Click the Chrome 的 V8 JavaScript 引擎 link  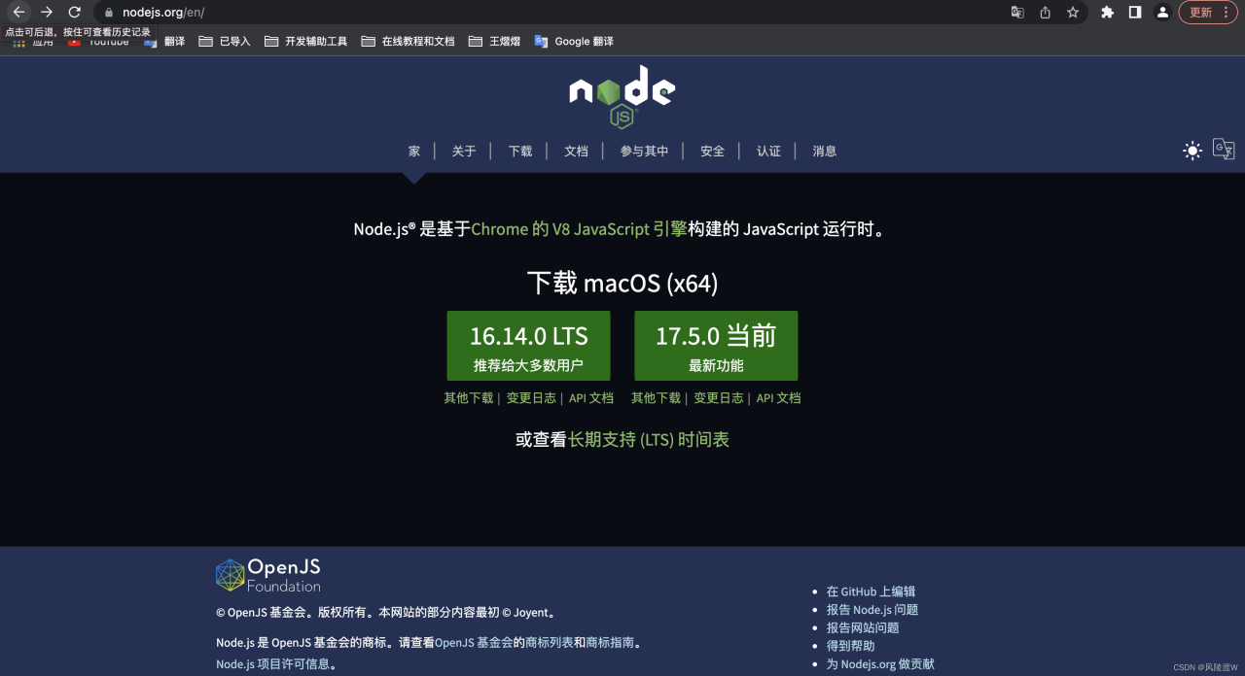tap(579, 229)
